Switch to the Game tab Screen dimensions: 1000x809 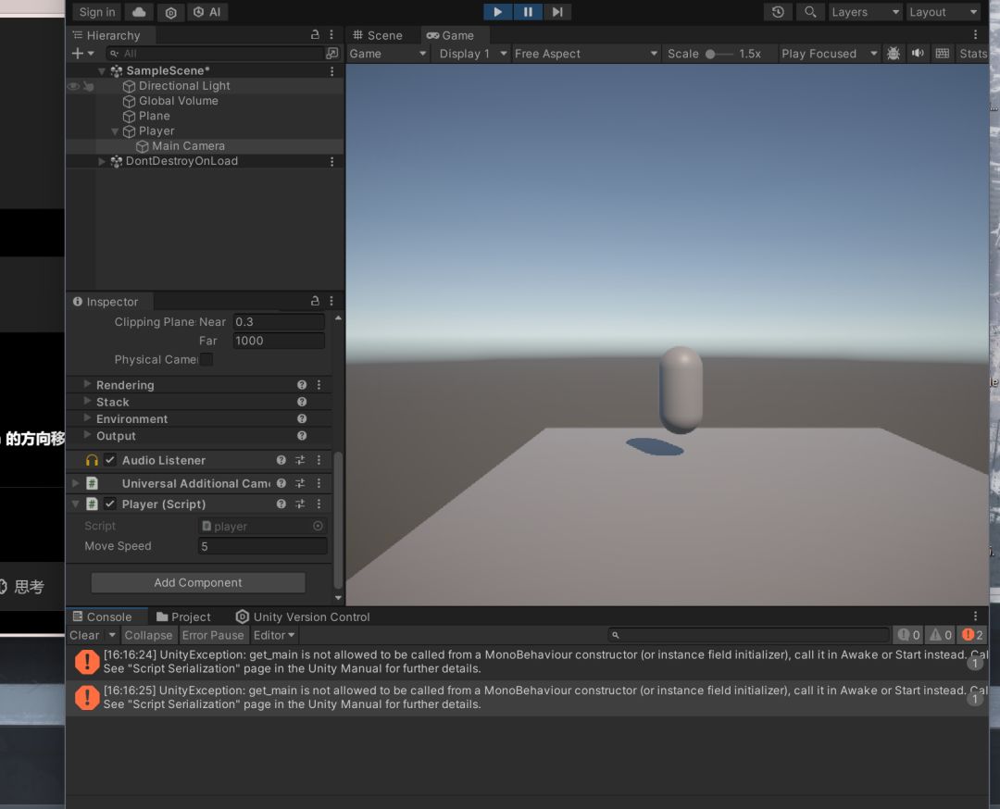(x=450, y=36)
